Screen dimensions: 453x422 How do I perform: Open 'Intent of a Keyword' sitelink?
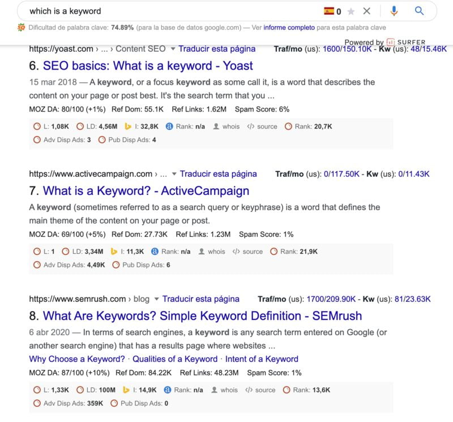[262, 359]
